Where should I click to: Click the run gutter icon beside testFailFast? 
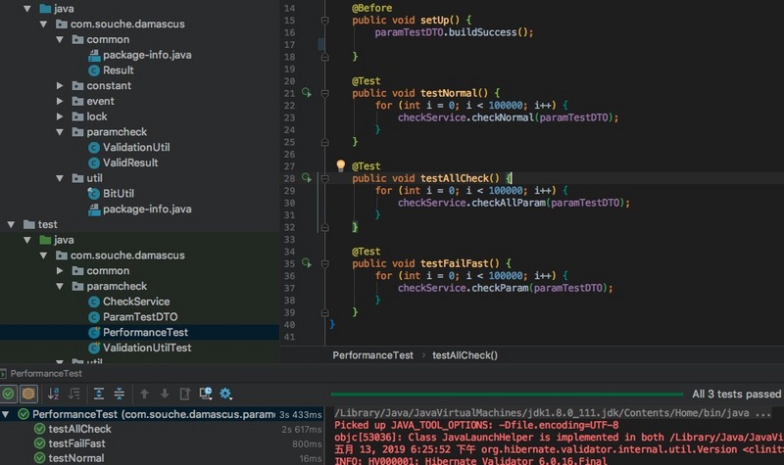(306, 264)
